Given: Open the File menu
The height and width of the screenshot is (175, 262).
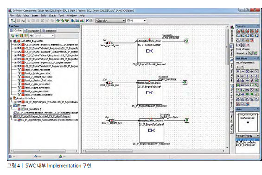Looking at the screenshot, I should coord(12,16).
